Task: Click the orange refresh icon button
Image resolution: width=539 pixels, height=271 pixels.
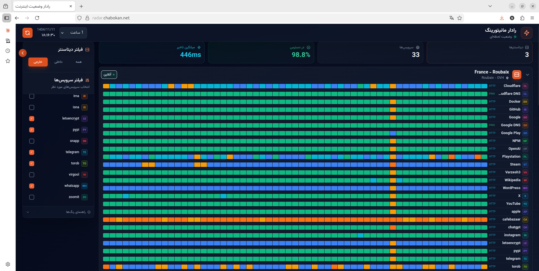Action: [x=28, y=33]
